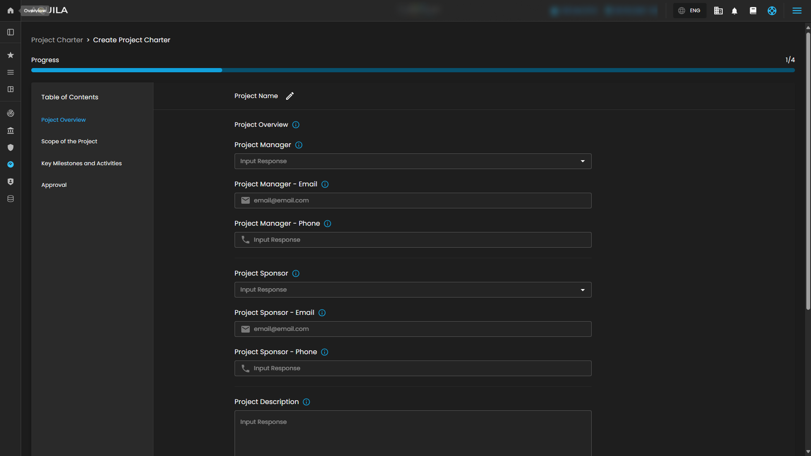Open the ENG language selector
Image resolution: width=811 pixels, height=456 pixels.
point(689,11)
